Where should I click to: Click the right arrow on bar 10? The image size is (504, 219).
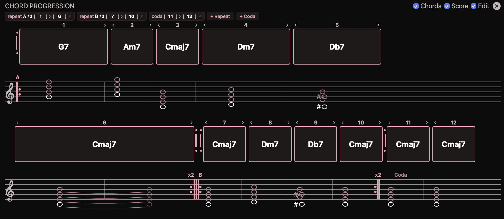click(380, 122)
